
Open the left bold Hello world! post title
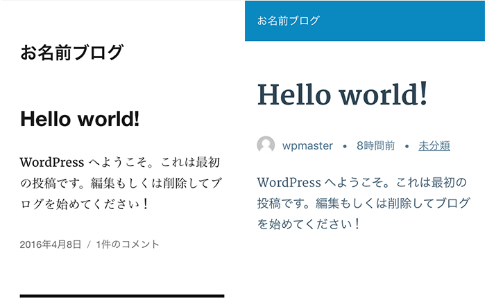[80, 119]
